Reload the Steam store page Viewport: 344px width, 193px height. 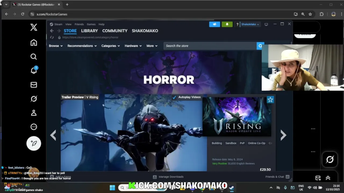click(x=52, y=37)
